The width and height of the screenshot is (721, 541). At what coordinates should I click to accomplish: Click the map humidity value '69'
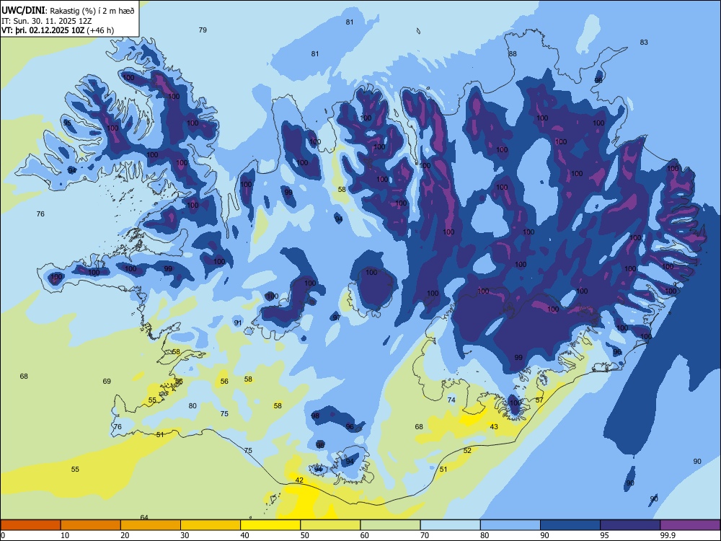[x=107, y=382]
